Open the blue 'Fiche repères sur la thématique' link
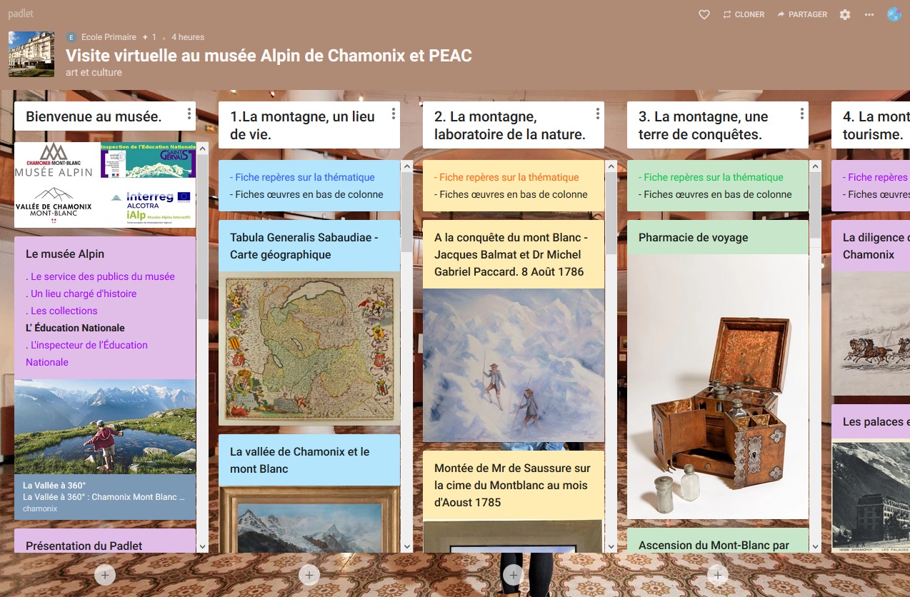 pyautogui.click(x=305, y=177)
